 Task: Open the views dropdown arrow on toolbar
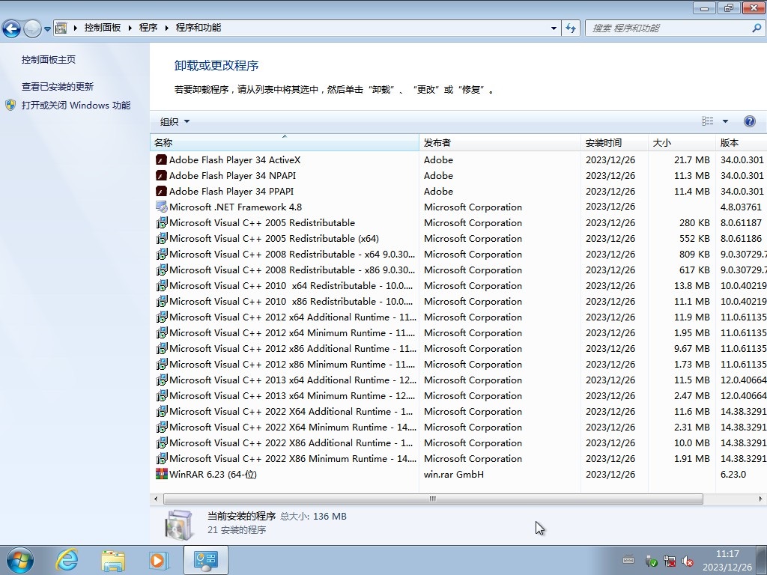(724, 121)
